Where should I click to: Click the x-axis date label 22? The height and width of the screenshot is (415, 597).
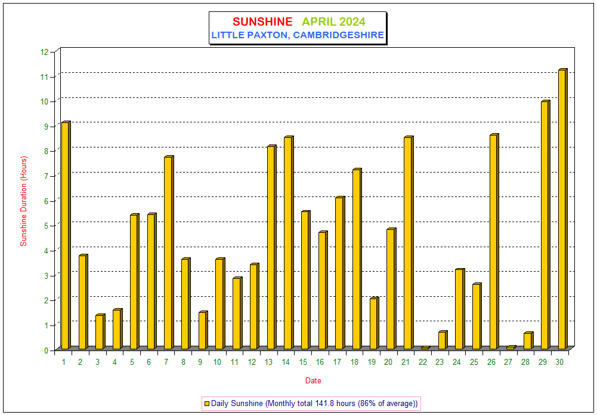423,362
